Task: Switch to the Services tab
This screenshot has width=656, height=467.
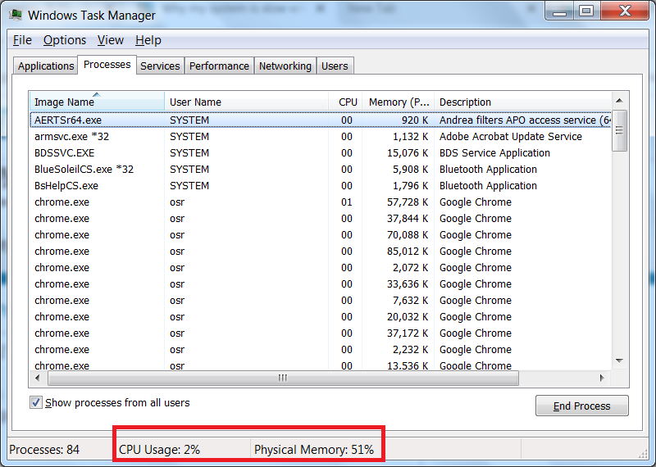Action: [x=160, y=66]
